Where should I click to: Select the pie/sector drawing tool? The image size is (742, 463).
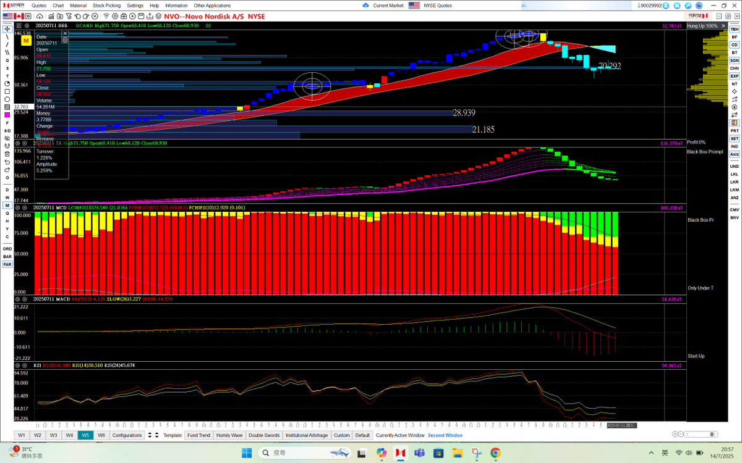[7, 83]
